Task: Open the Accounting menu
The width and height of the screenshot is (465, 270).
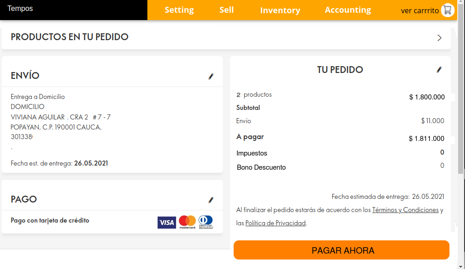Action: [x=348, y=10]
